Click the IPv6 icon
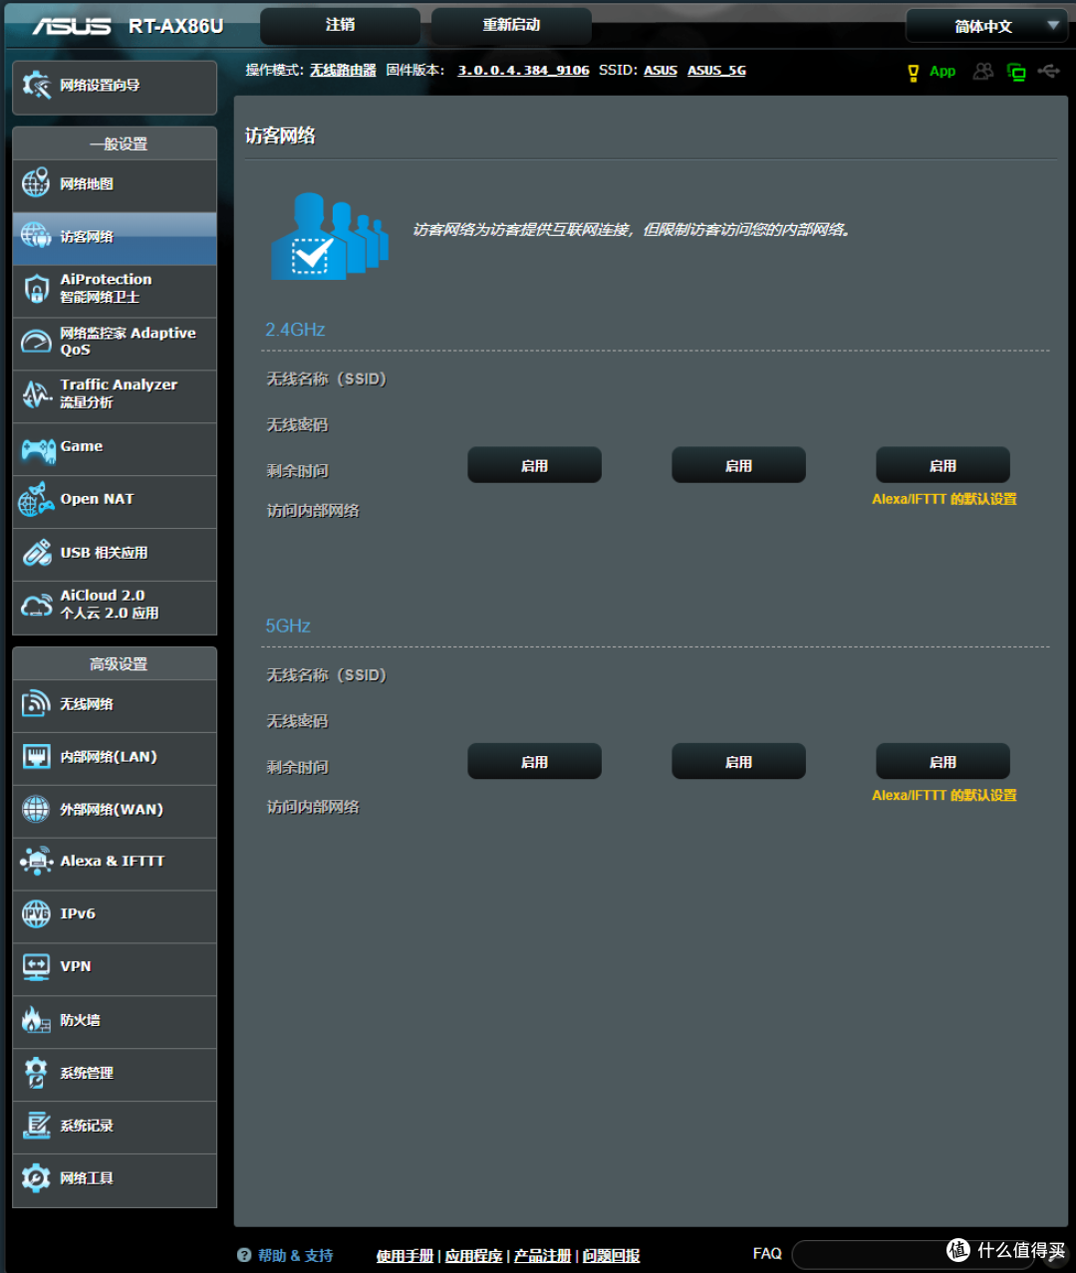This screenshot has width=1076, height=1273. [x=36, y=913]
